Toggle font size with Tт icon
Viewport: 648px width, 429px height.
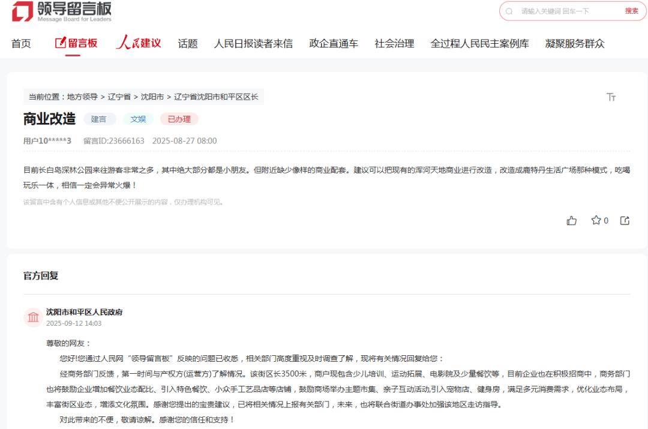(x=611, y=97)
